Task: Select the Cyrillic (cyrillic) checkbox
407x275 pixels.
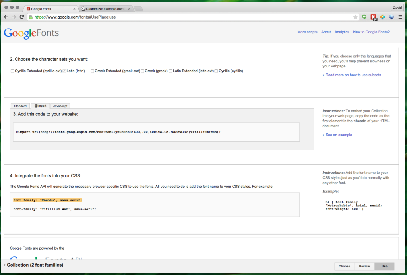Action: click(216, 71)
